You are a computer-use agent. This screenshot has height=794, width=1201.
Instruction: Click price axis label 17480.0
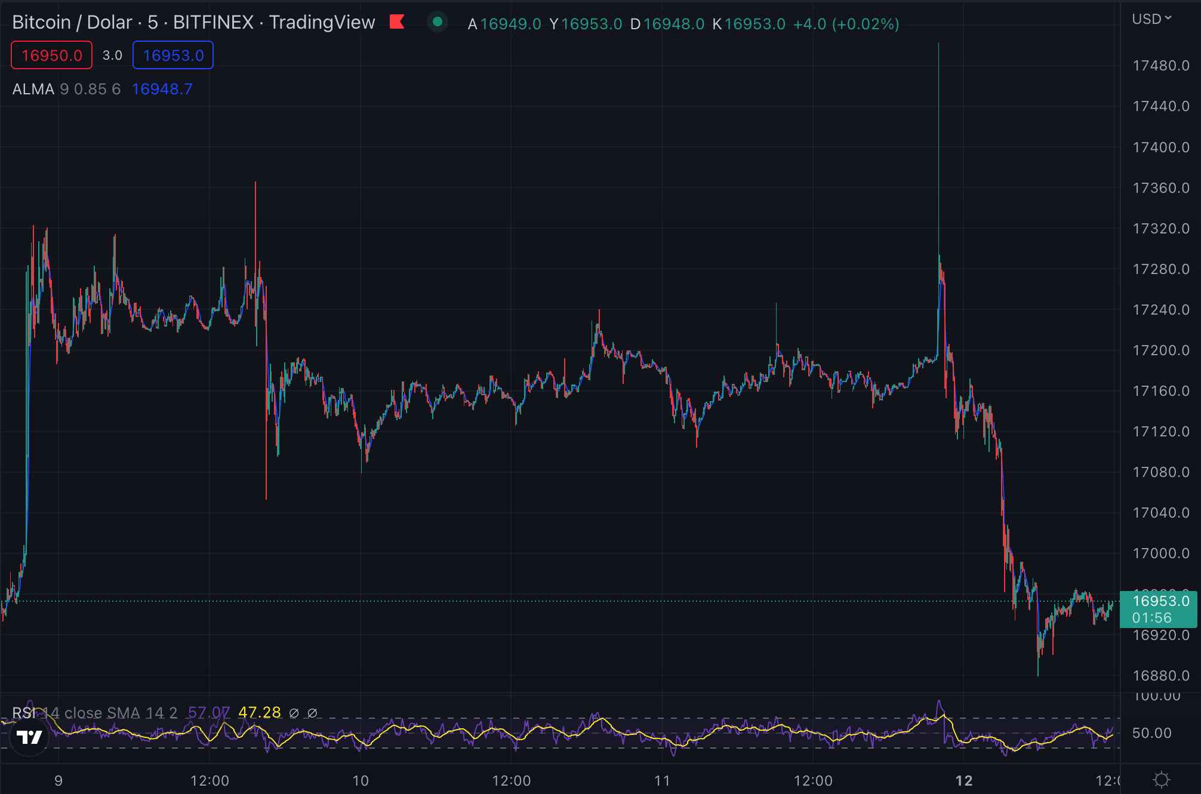point(1161,65)
